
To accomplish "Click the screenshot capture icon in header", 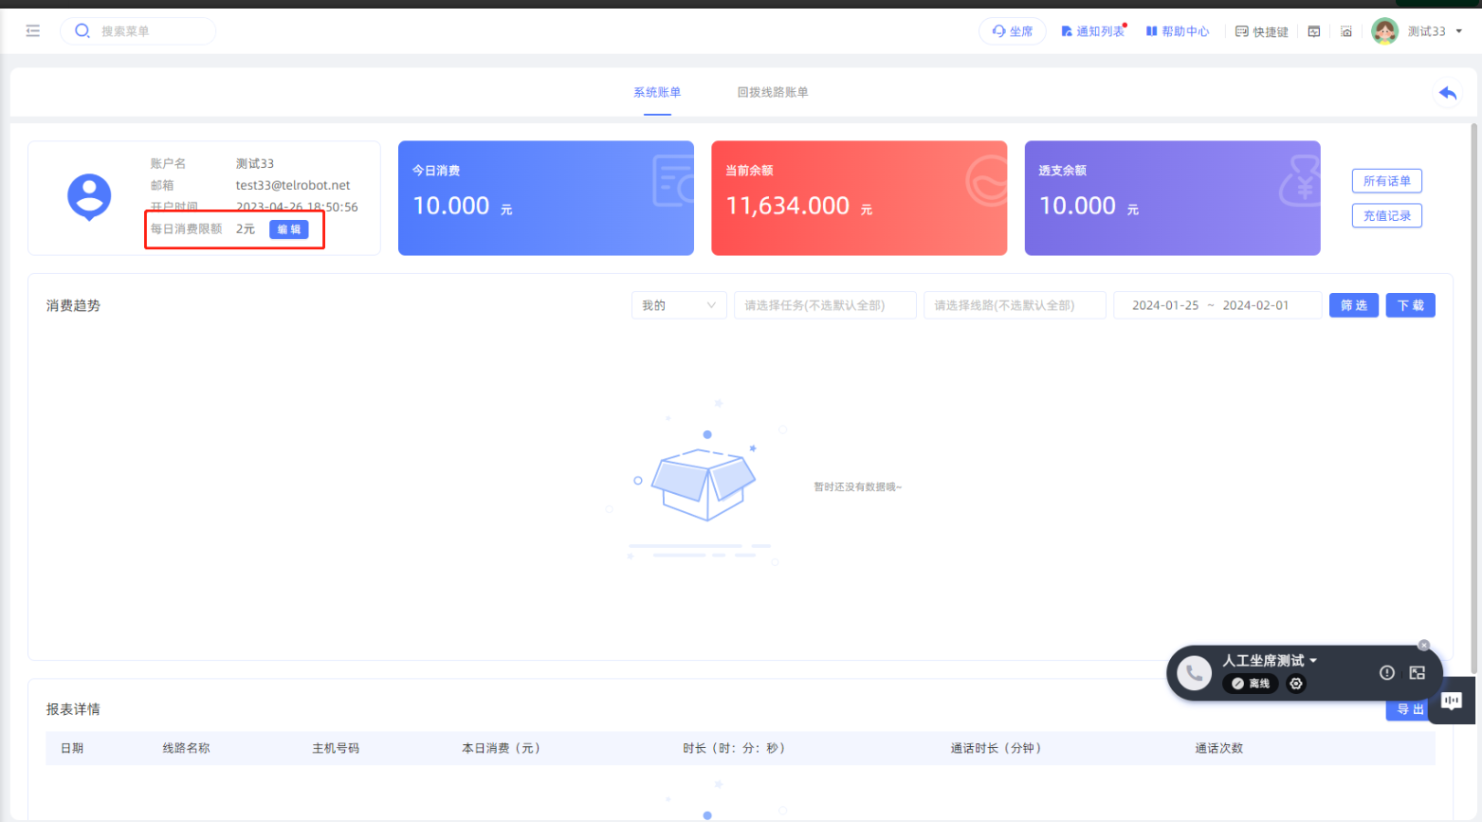I will tap(1346, 31).
